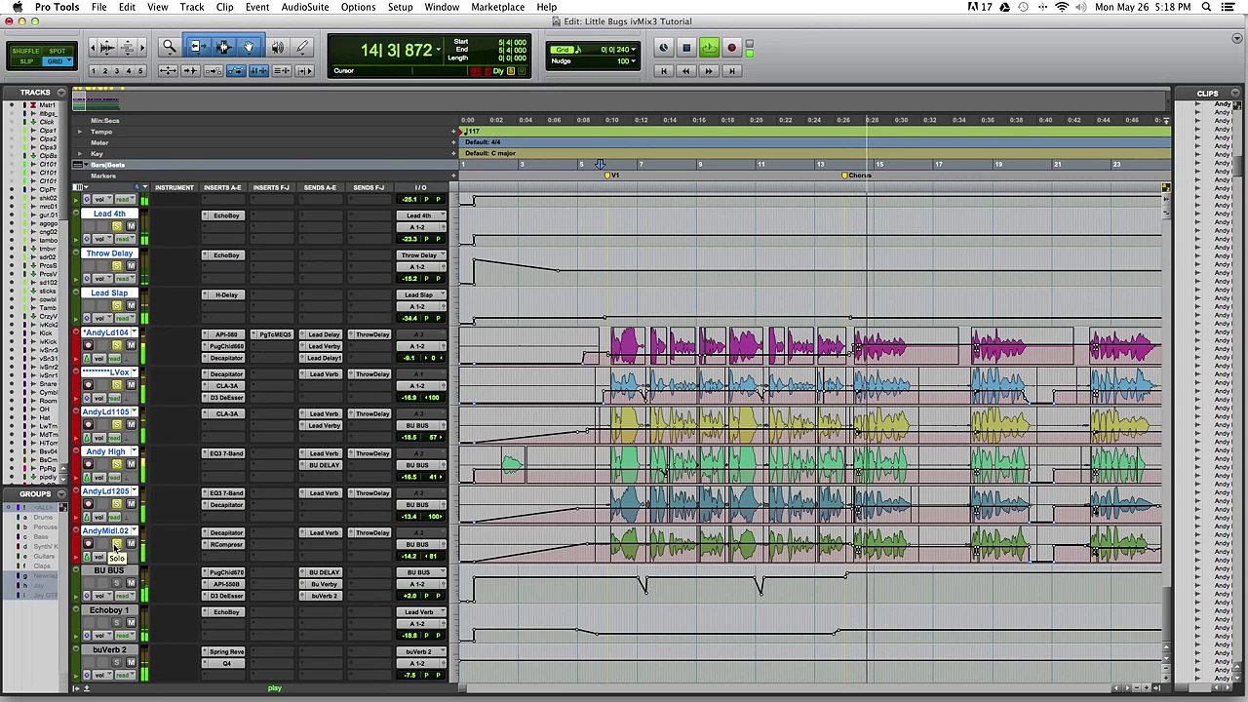Click zoom preset button 5

click(139, 71)
